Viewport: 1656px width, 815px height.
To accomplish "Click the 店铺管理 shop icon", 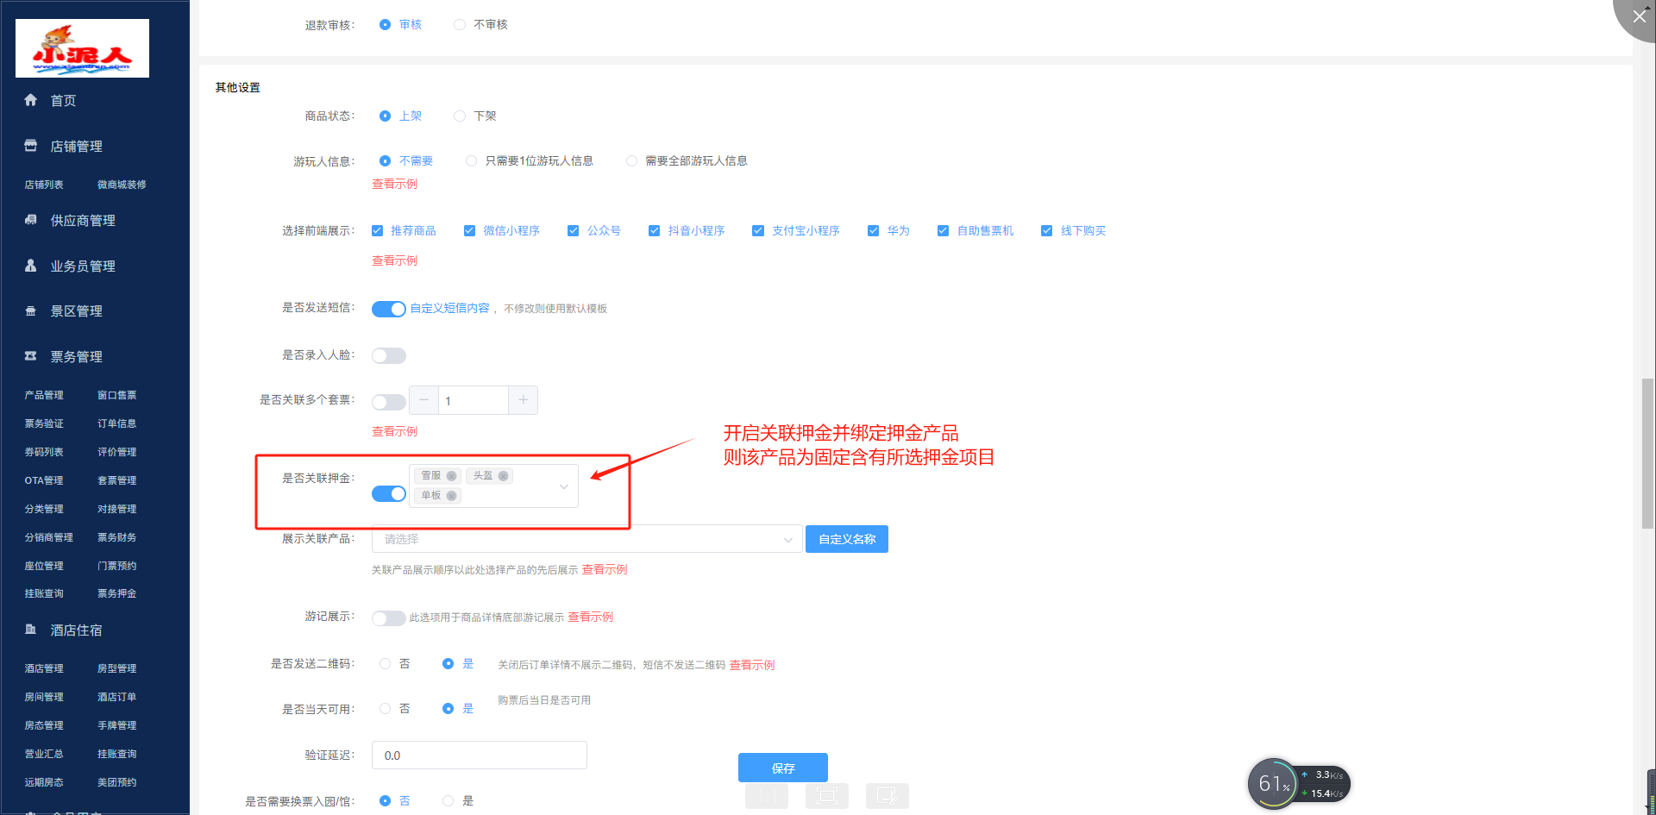I will 31,146.
